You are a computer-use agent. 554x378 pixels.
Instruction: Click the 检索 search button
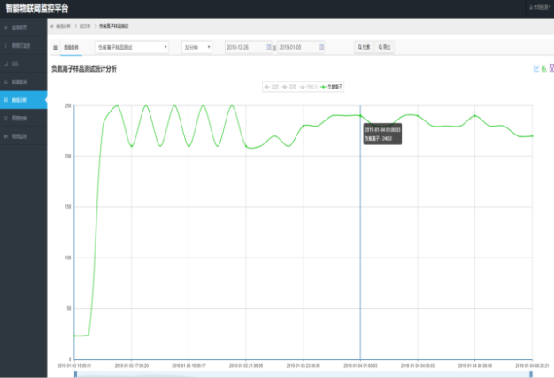click(x=363, y=47)
